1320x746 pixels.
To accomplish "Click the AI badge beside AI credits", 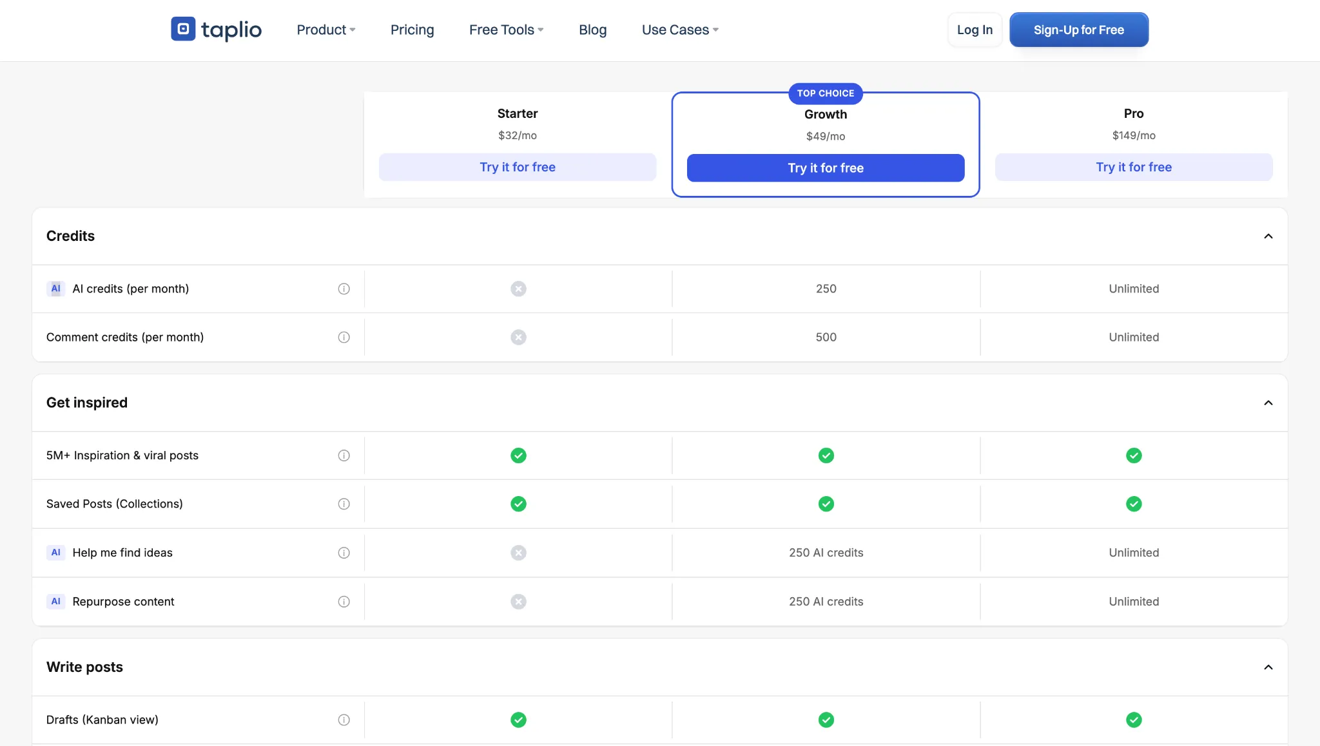I will point(56,289).
